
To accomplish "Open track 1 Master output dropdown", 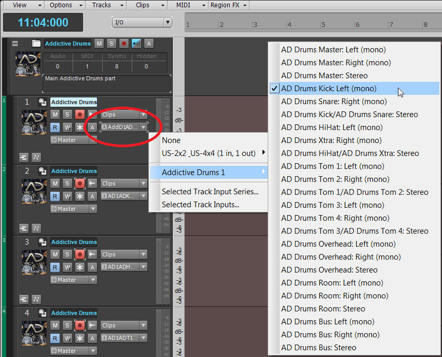I will tap(74, 140).
